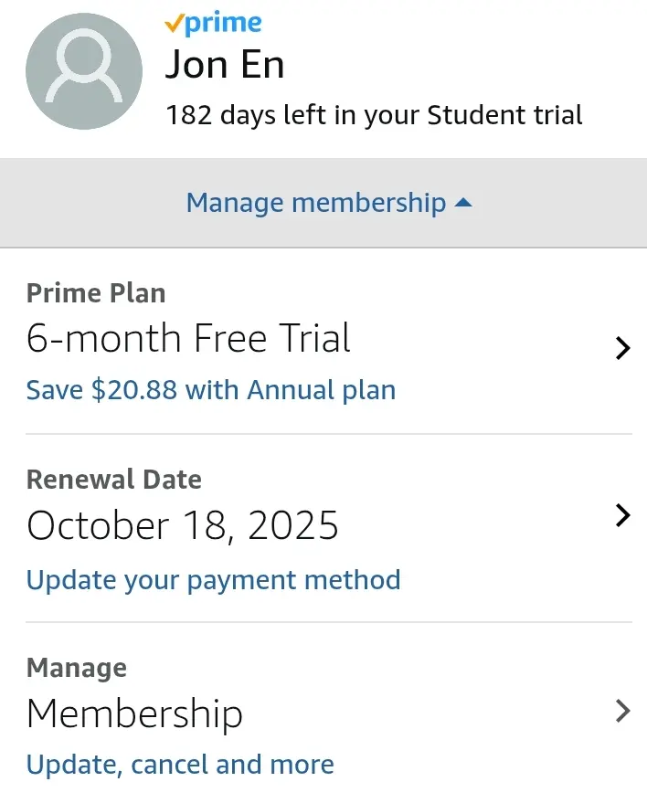
Task: Click the Prime Plan heading
Action: pyautogui.click(x=96, y=293)
